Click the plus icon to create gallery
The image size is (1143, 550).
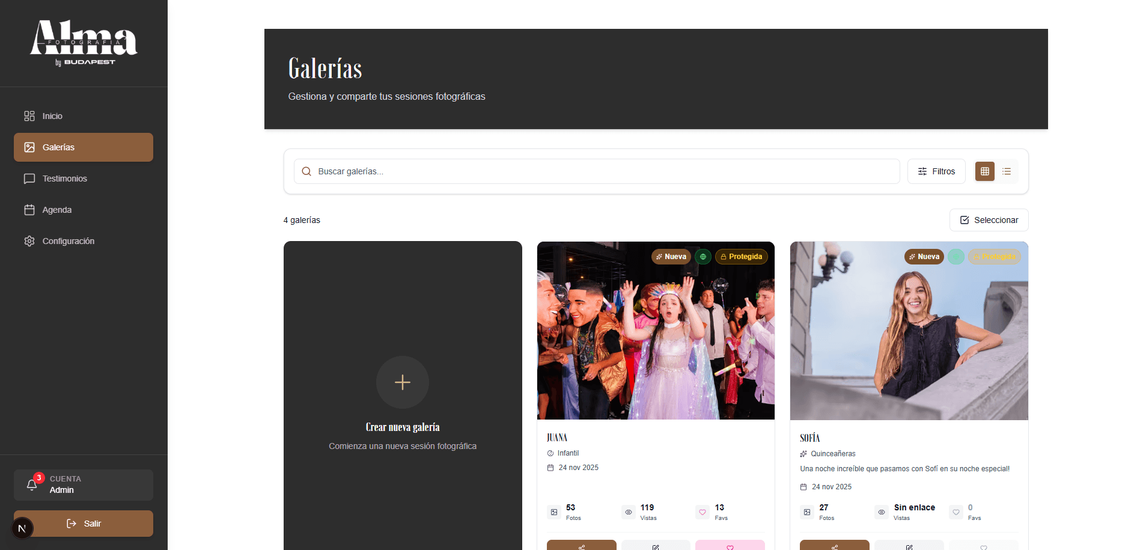click(403, 382)
